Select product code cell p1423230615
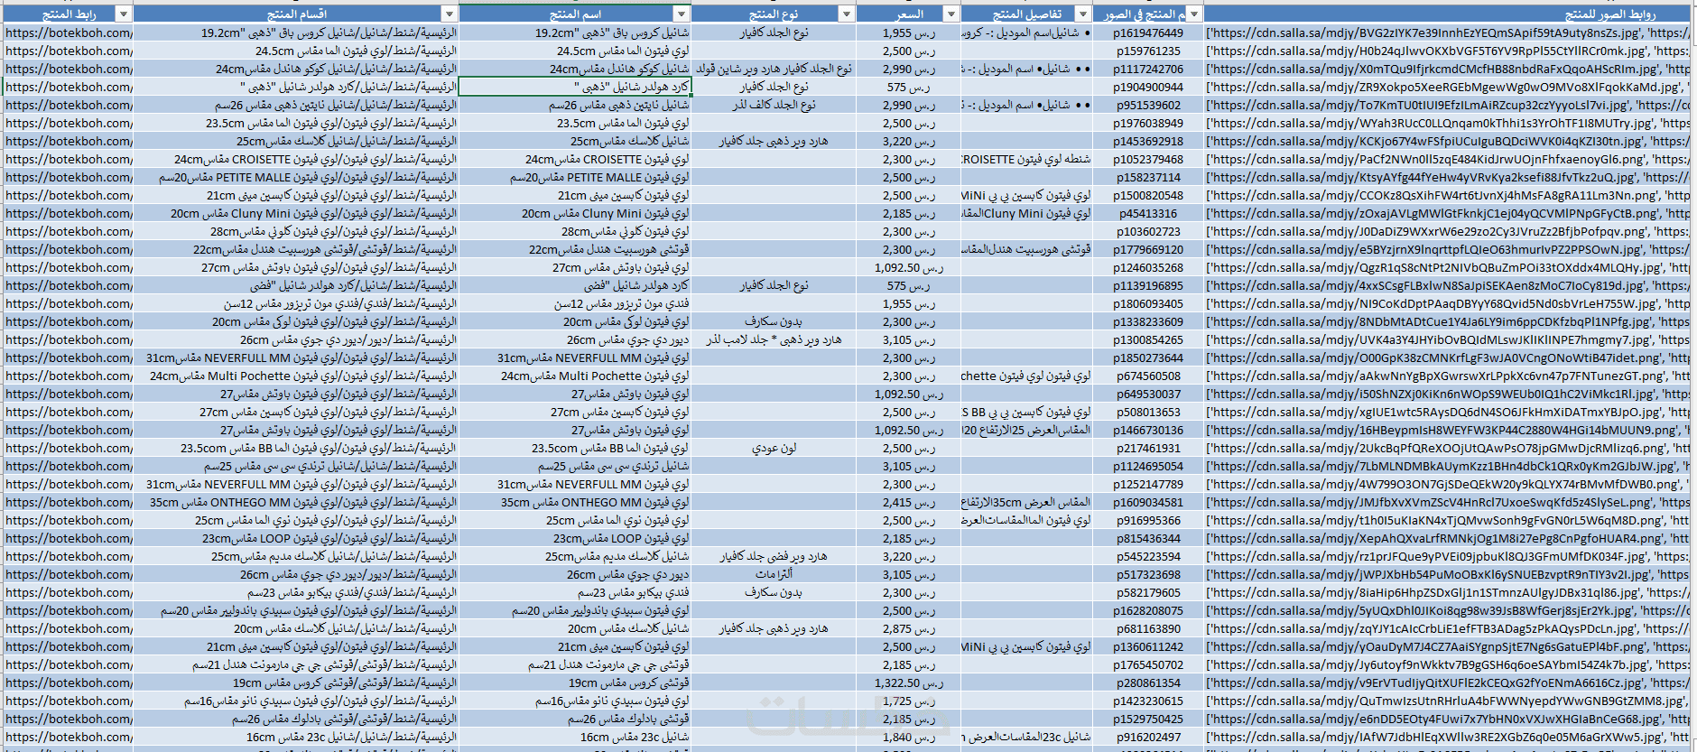1697x752 pixels. (1148, 701)
